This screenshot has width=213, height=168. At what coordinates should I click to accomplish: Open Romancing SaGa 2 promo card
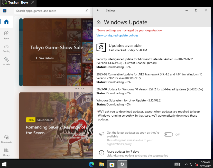coord(56,125)
